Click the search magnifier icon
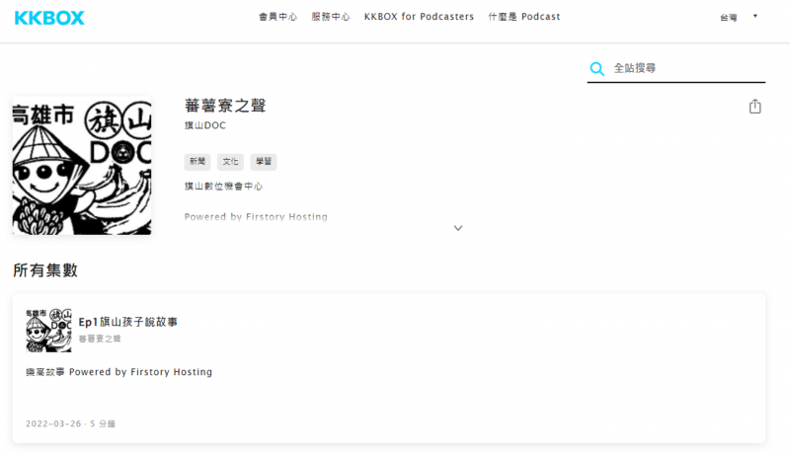The height and width of the screenshot is (455, 790). pyautogui.click(x=597, y=68)
